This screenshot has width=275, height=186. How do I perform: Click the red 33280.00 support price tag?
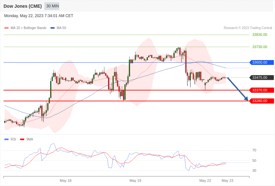click(261, 101)
